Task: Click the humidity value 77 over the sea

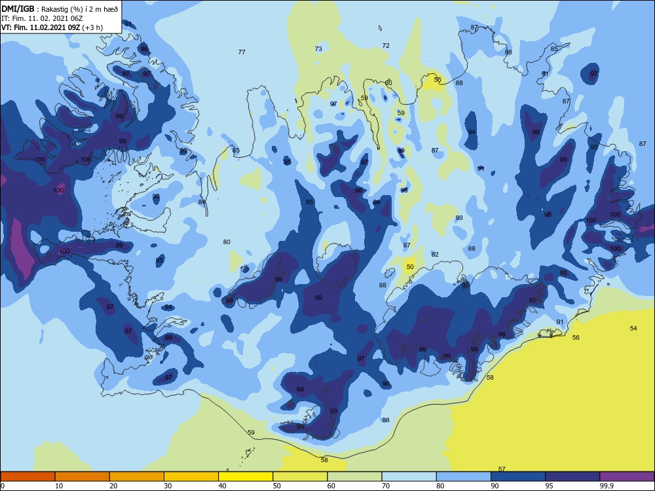Action: (x=242, y=52)
